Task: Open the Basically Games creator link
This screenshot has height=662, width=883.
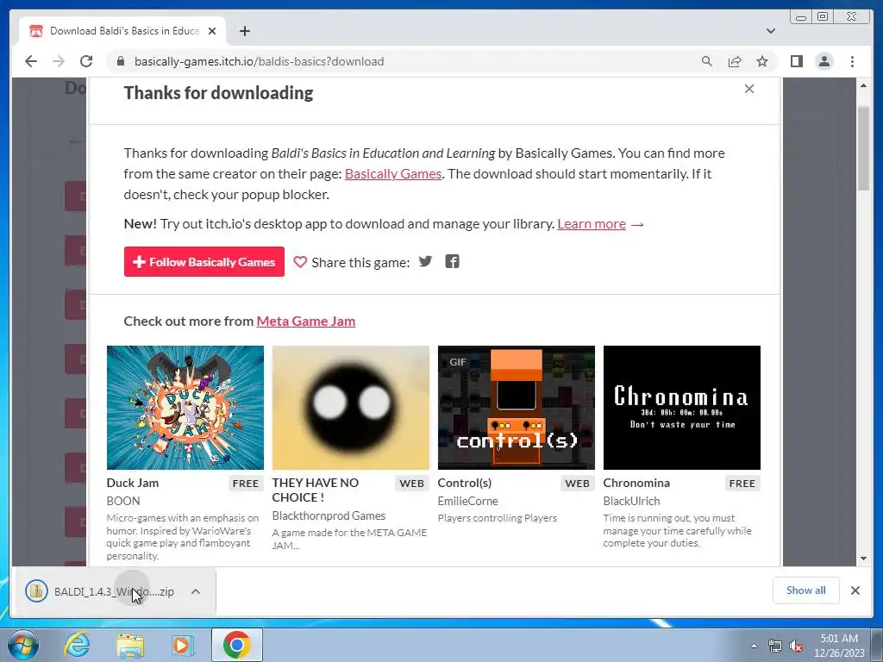Action: (393, 174)
